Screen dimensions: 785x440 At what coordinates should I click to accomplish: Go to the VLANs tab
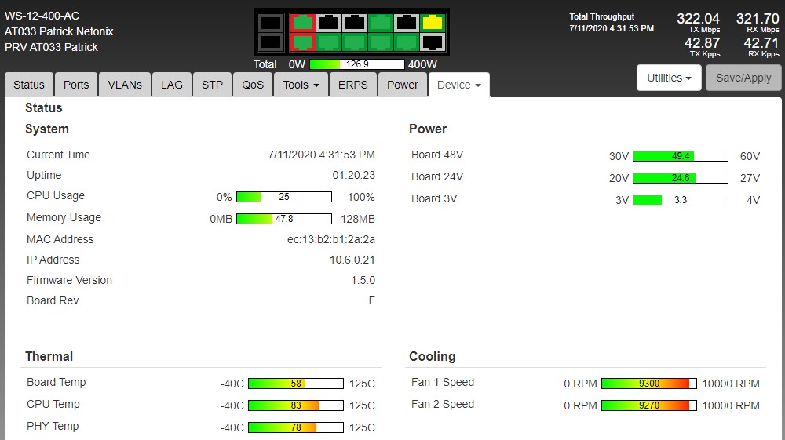124,85
